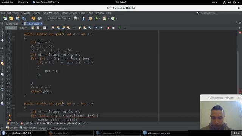Open the Navigator side panel
This screenshot has width=242, height=136.
[2, 35]
